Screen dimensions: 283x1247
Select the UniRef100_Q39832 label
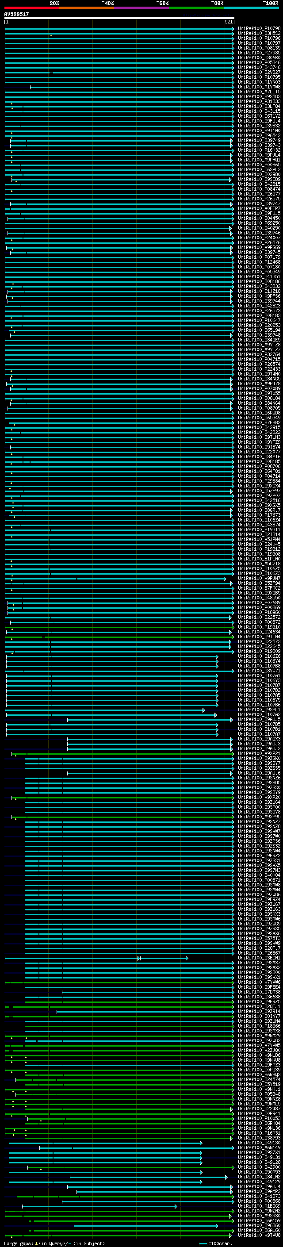click(x=259, y=126)
